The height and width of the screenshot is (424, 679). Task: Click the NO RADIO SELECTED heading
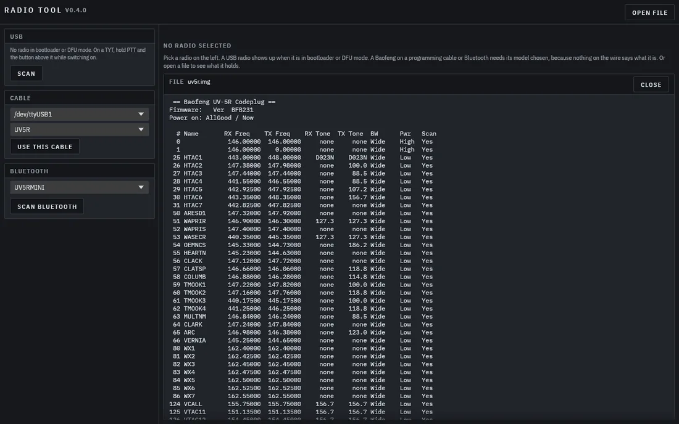[197, 46]
